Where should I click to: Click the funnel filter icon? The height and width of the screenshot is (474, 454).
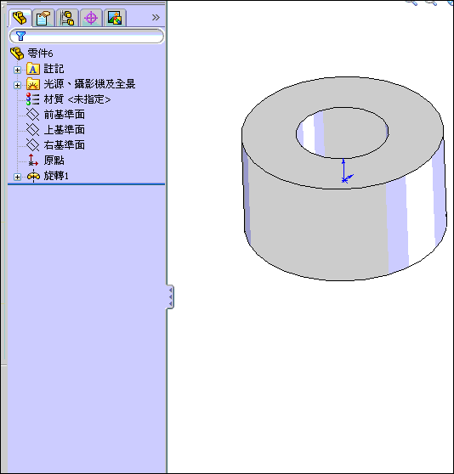click(x=20, y=37)
